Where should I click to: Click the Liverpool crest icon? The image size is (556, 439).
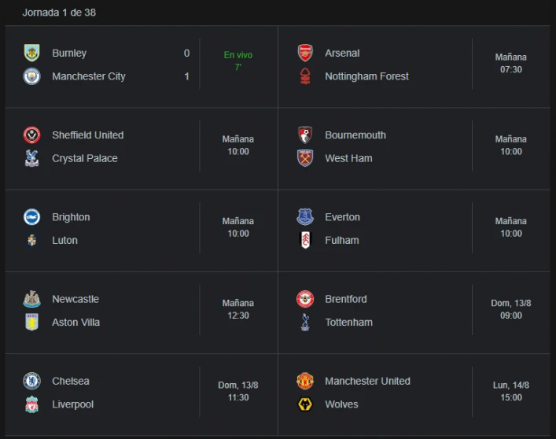[x=31, y=404]
